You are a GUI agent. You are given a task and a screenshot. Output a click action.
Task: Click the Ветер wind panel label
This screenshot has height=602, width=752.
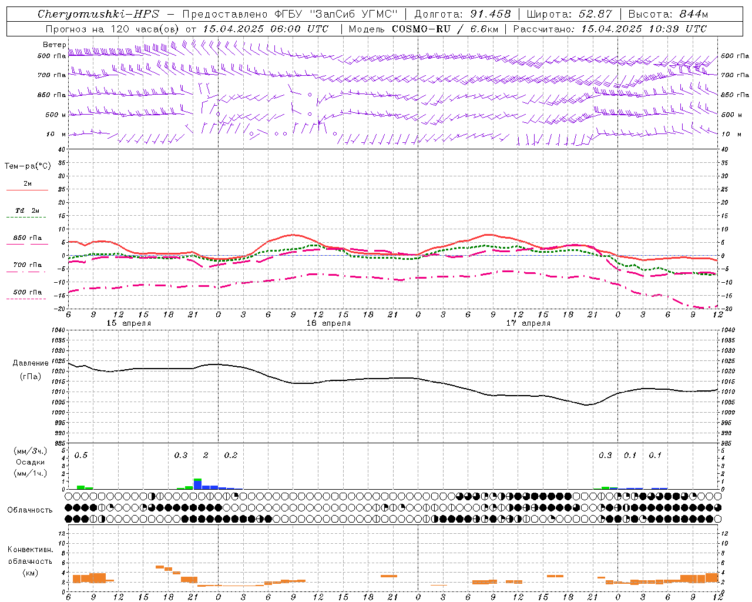tap(54, 45)
